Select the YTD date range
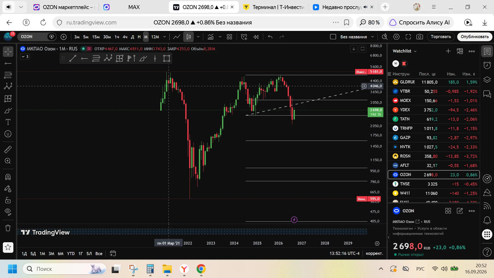Viewport: 494px width, 278px height. tap(71, 254)
